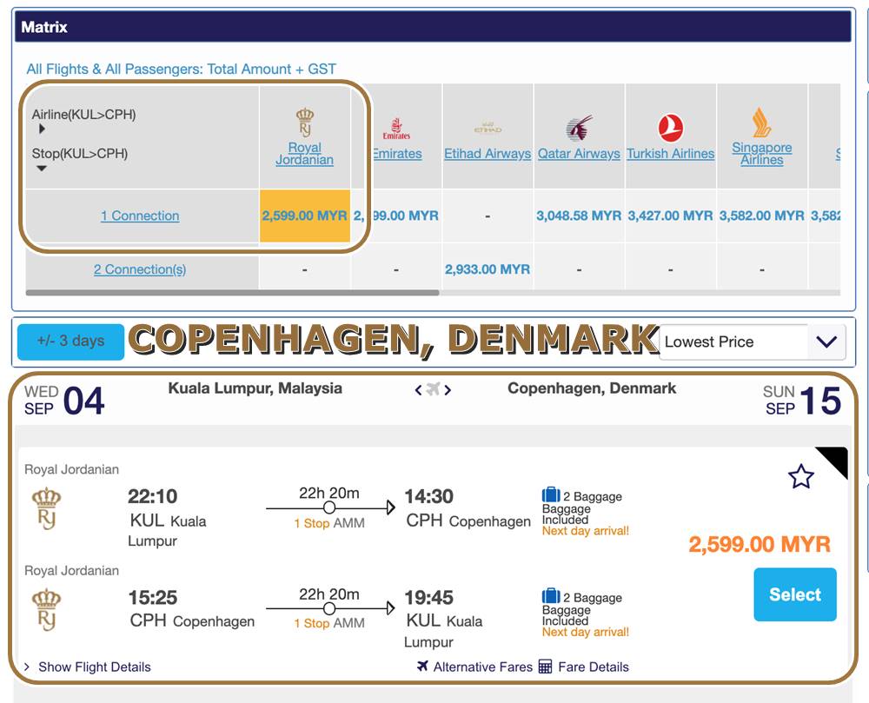
Task: Click 'All Flights & All Passengers: Total Amount + GST'
Action: coord(182,70)
